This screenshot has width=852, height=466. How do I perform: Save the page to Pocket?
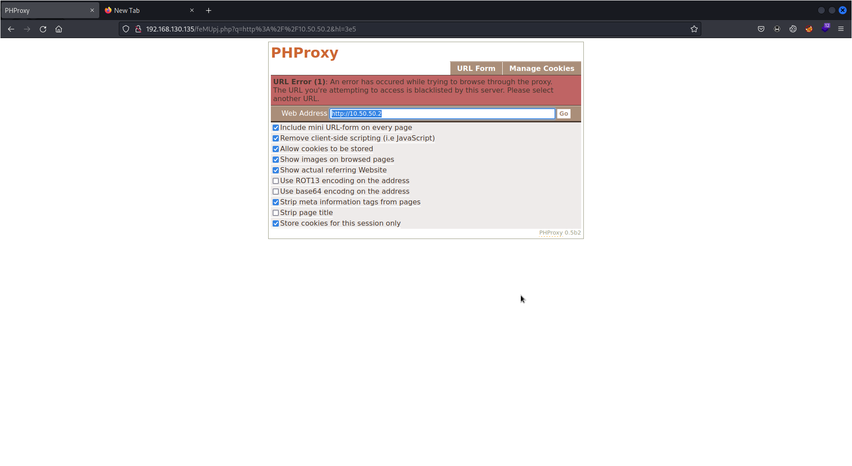click(x=761, y=29)
